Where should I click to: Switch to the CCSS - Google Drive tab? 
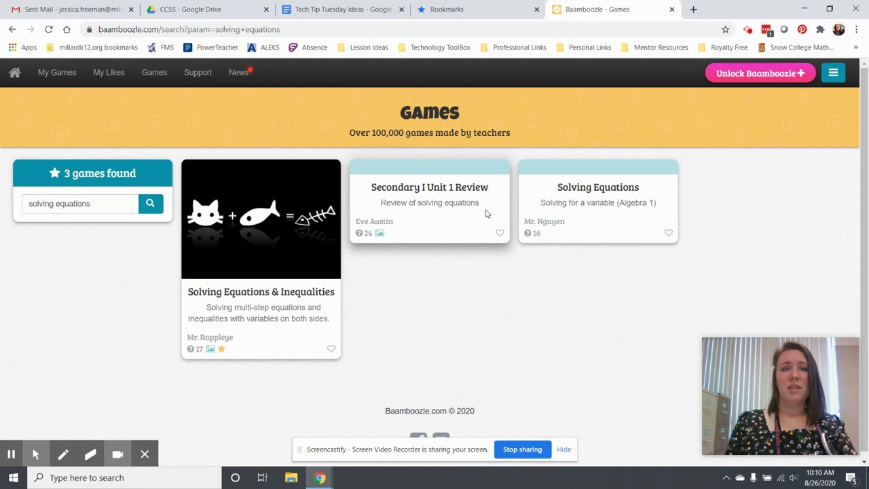pyautogui.click(x=206, y=10)
